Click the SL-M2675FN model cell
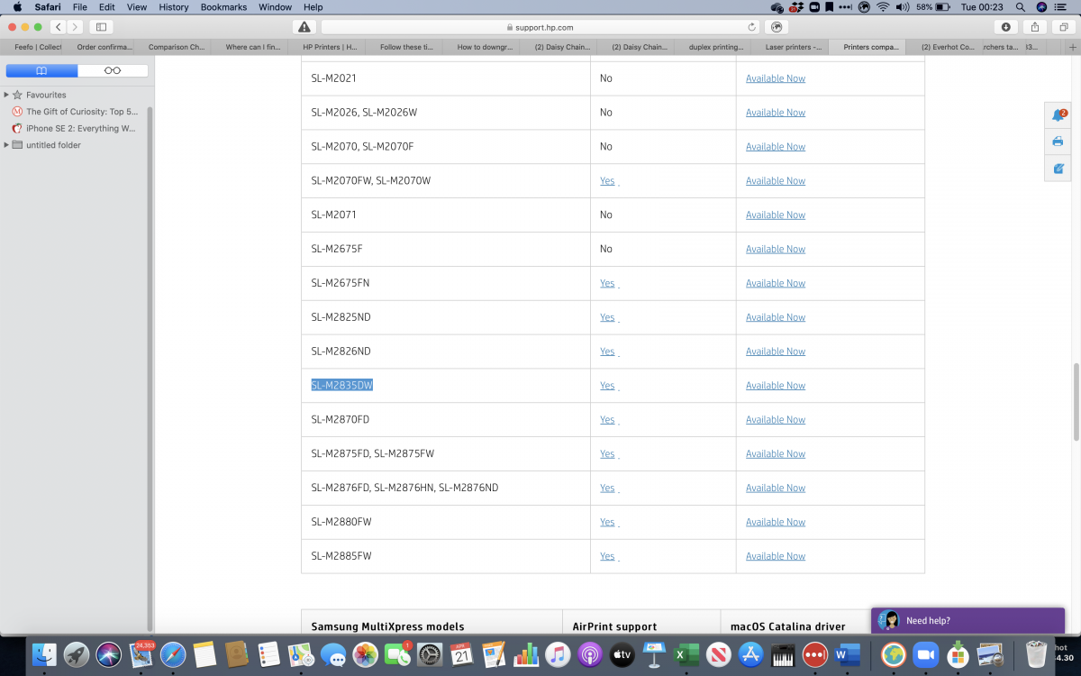This screenshot has height=676, width=1081. click(x=446, y=283)
